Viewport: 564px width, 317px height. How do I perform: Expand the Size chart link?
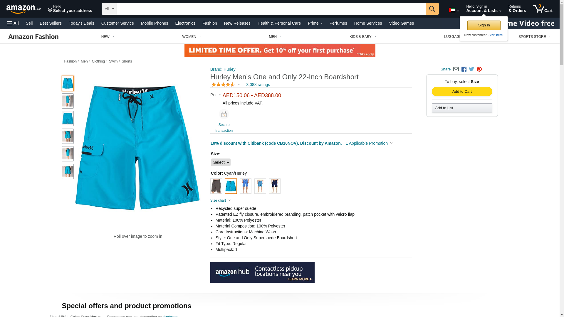click(221, 200)
